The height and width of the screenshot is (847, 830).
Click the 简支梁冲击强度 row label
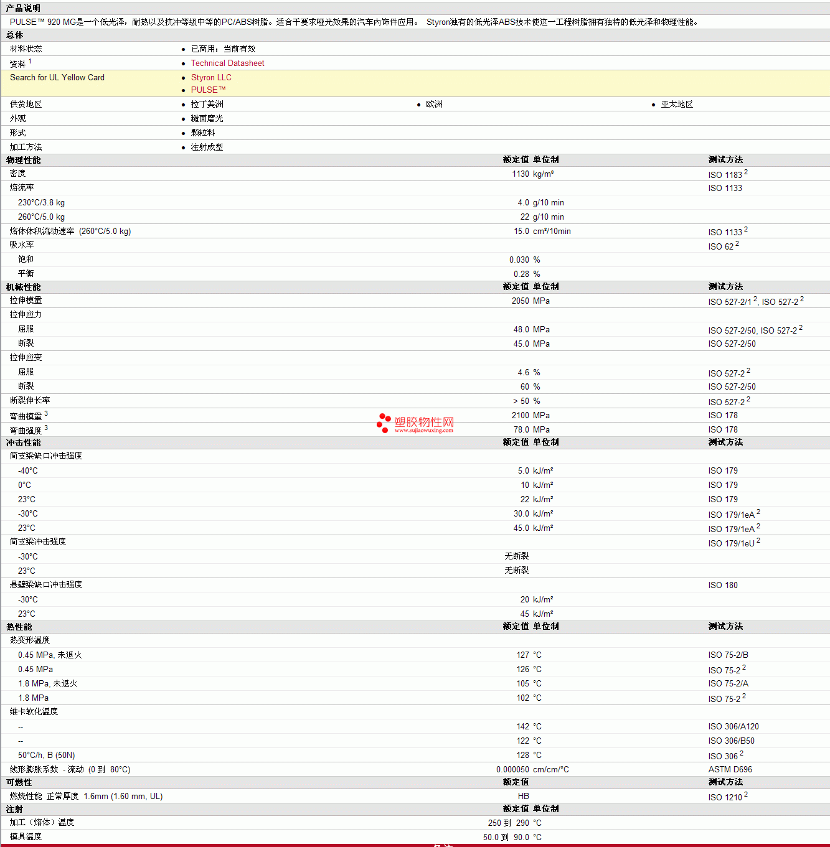pos(38,542)
